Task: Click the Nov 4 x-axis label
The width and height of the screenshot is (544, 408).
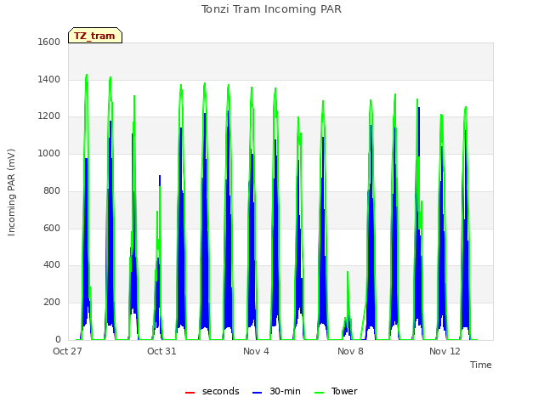Action: pyautogui.click(x=256, y=351)
